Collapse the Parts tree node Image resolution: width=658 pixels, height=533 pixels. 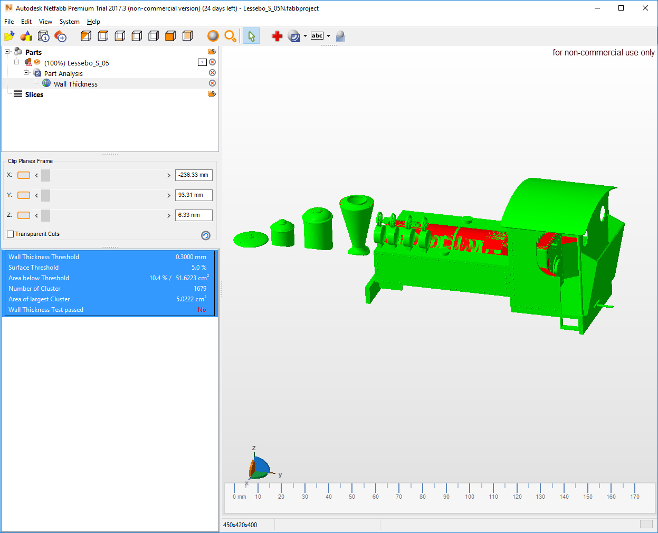point(7,52)
